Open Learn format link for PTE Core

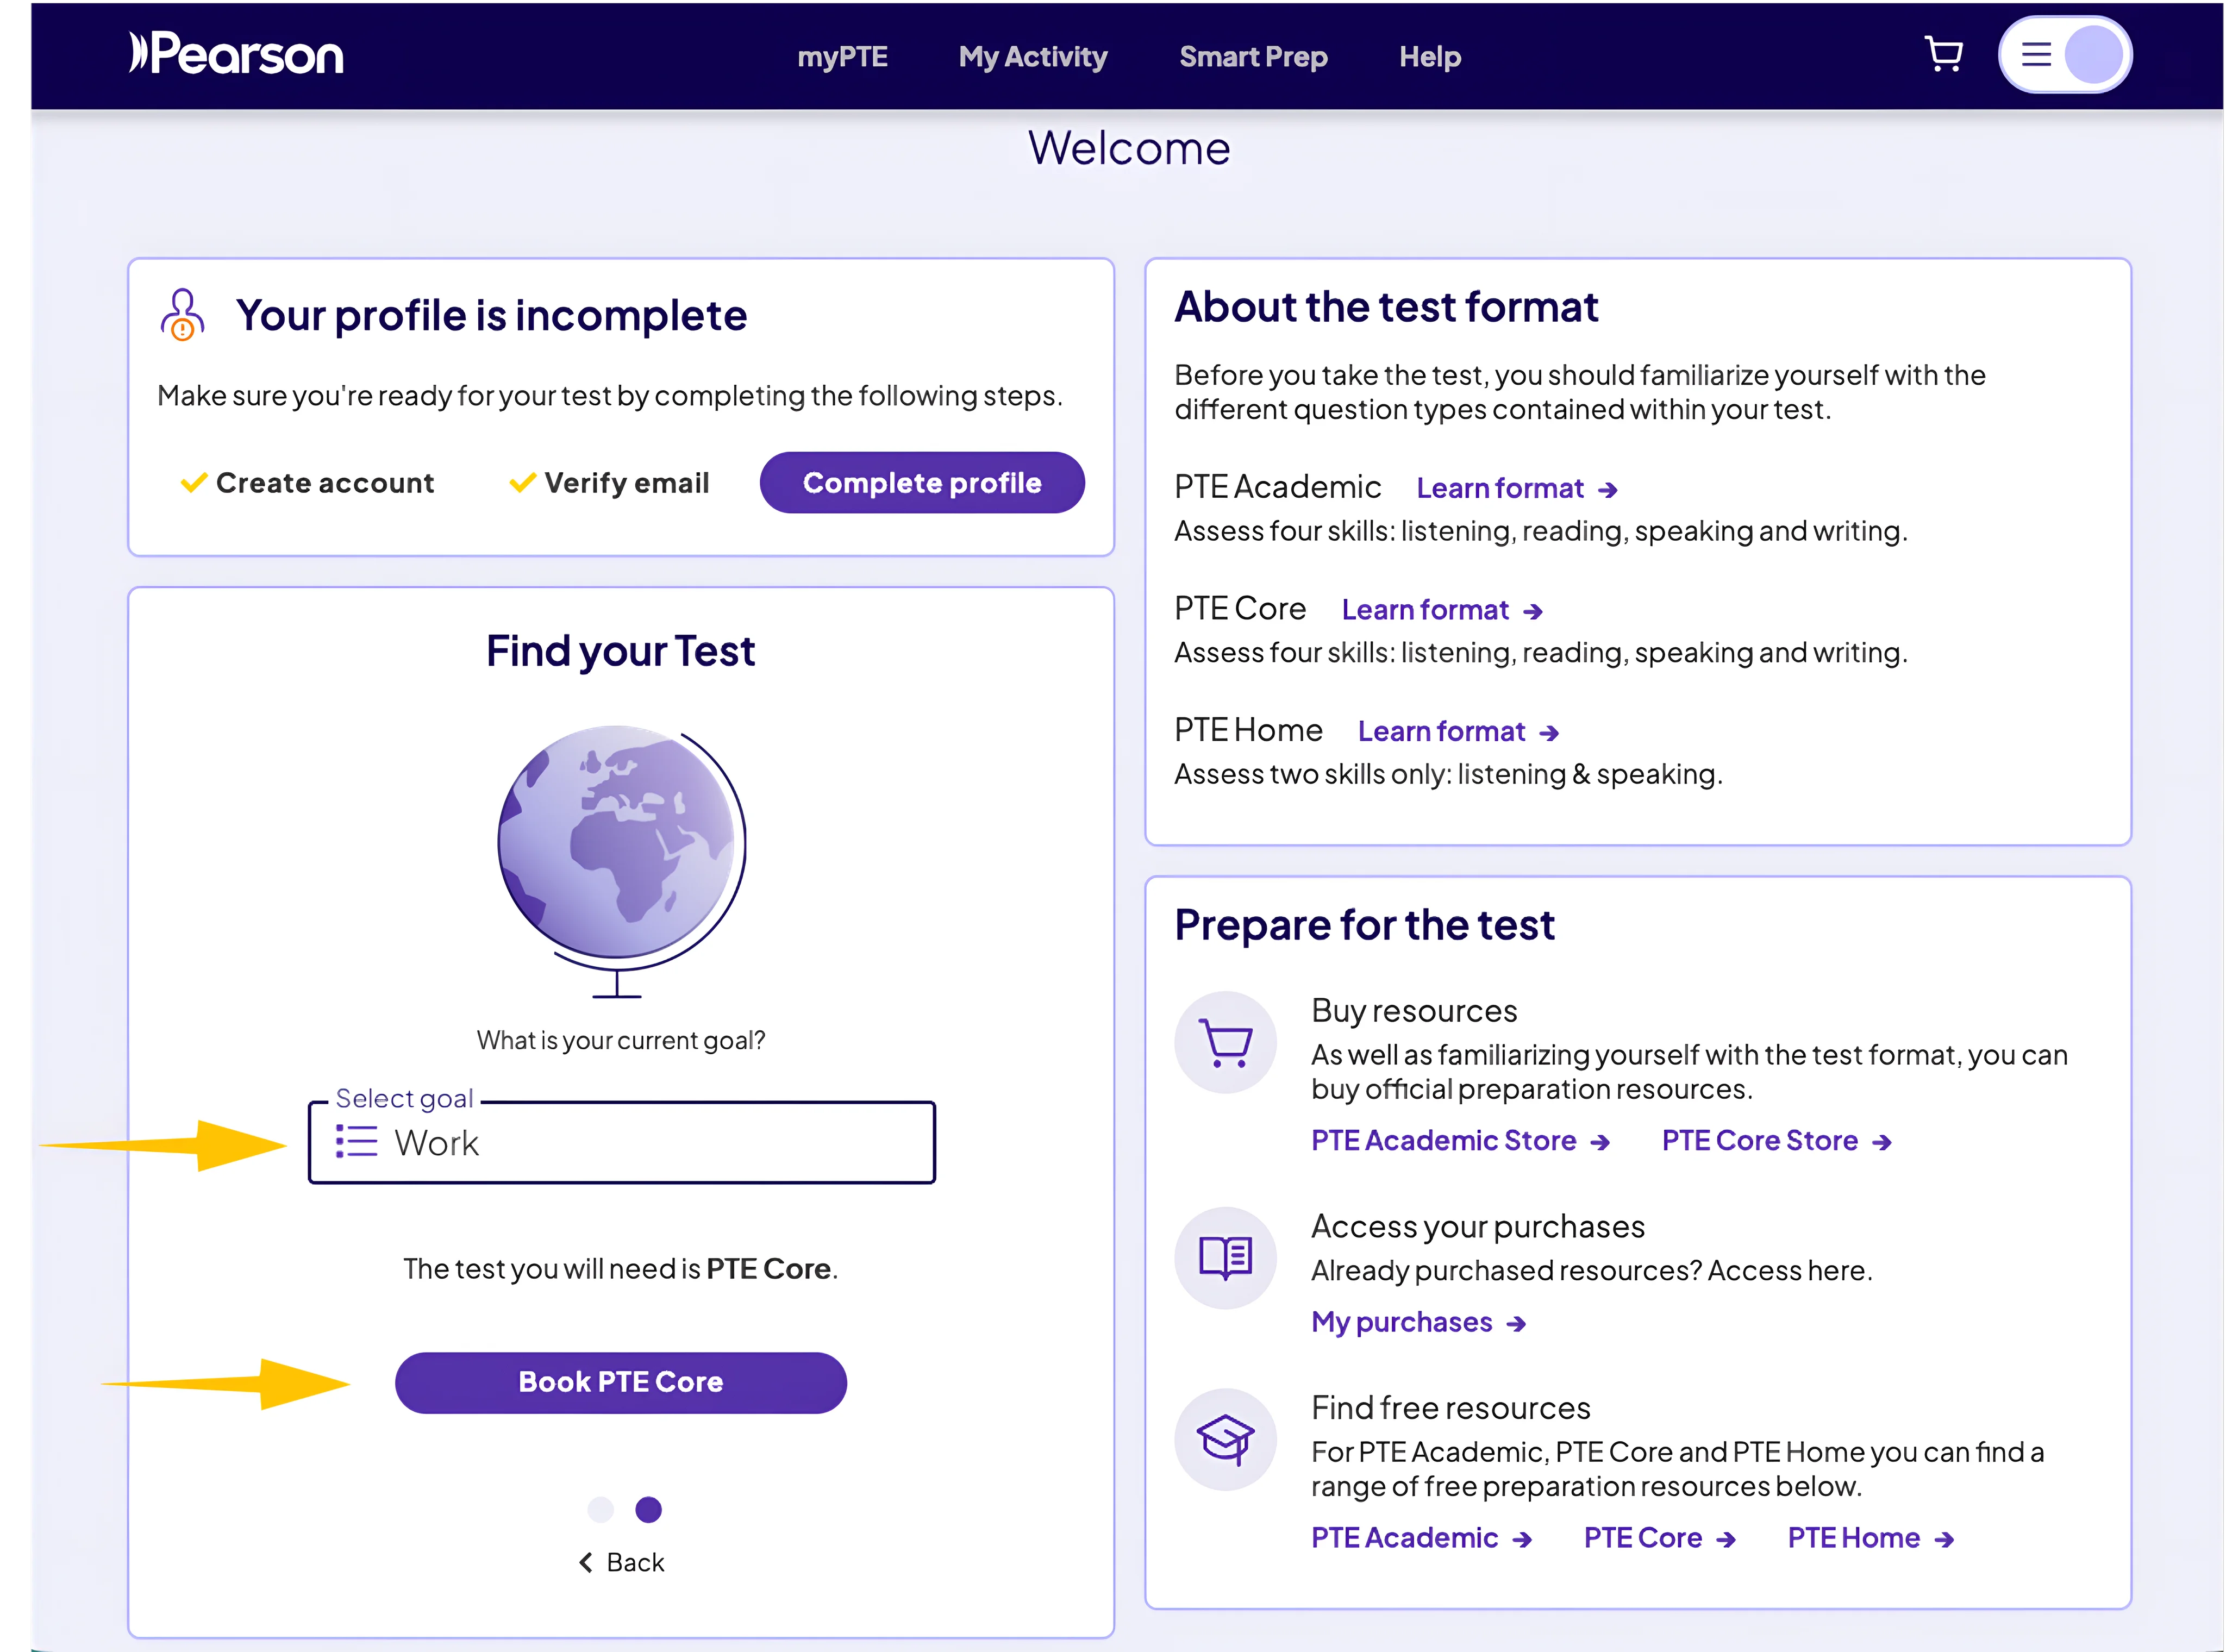pyautogui.click(x=1425, y=610)
